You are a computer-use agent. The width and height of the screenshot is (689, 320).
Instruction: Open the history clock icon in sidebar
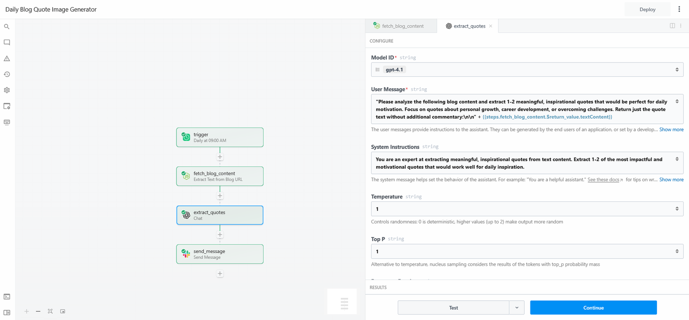point(7,74)
